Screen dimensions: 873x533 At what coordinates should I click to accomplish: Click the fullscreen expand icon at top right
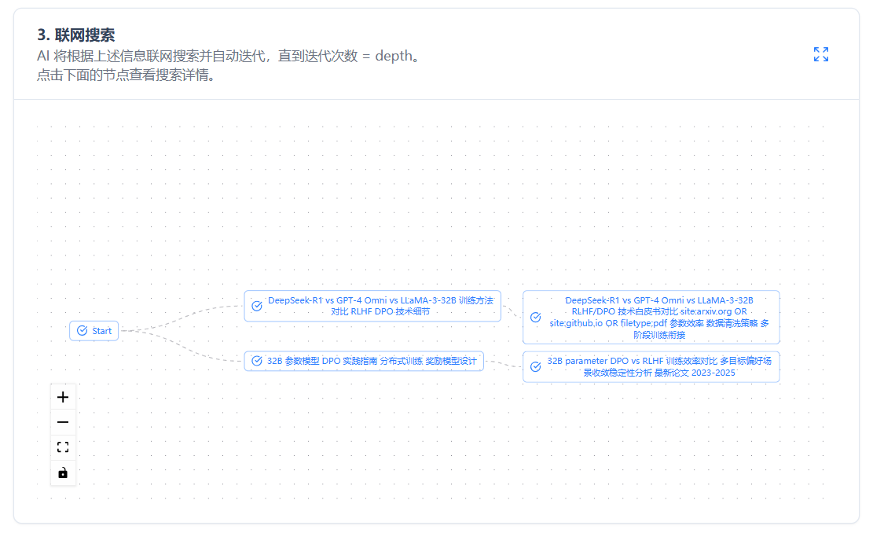point(821,54)
